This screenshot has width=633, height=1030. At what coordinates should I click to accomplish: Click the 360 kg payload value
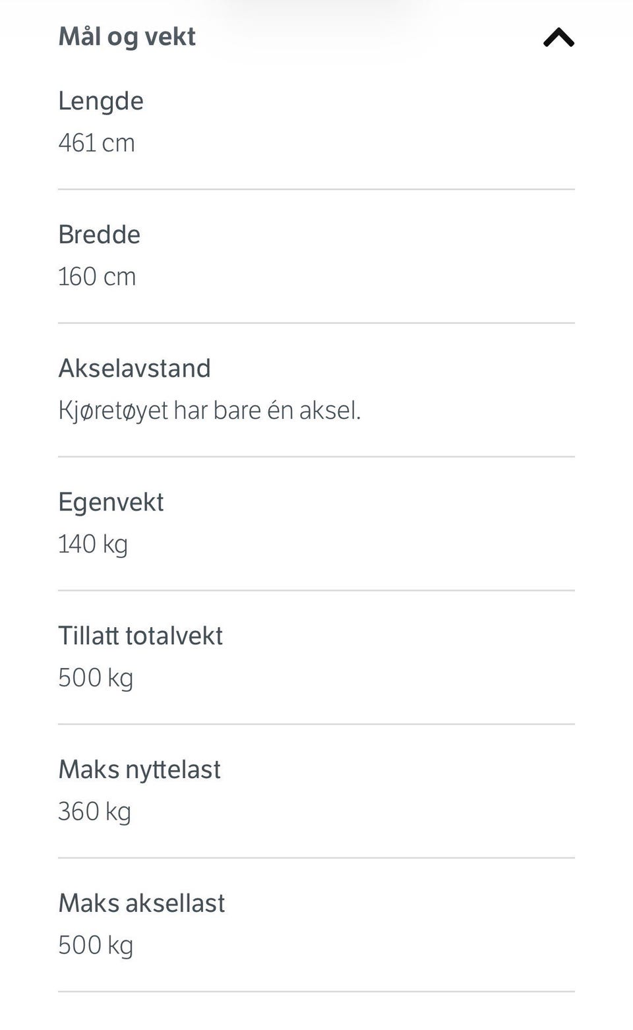(x=94, y=812)
